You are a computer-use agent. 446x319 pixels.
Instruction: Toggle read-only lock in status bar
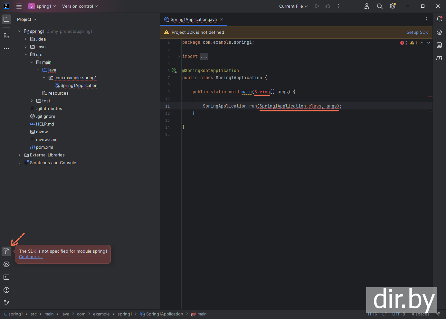(x=438, y=314)
